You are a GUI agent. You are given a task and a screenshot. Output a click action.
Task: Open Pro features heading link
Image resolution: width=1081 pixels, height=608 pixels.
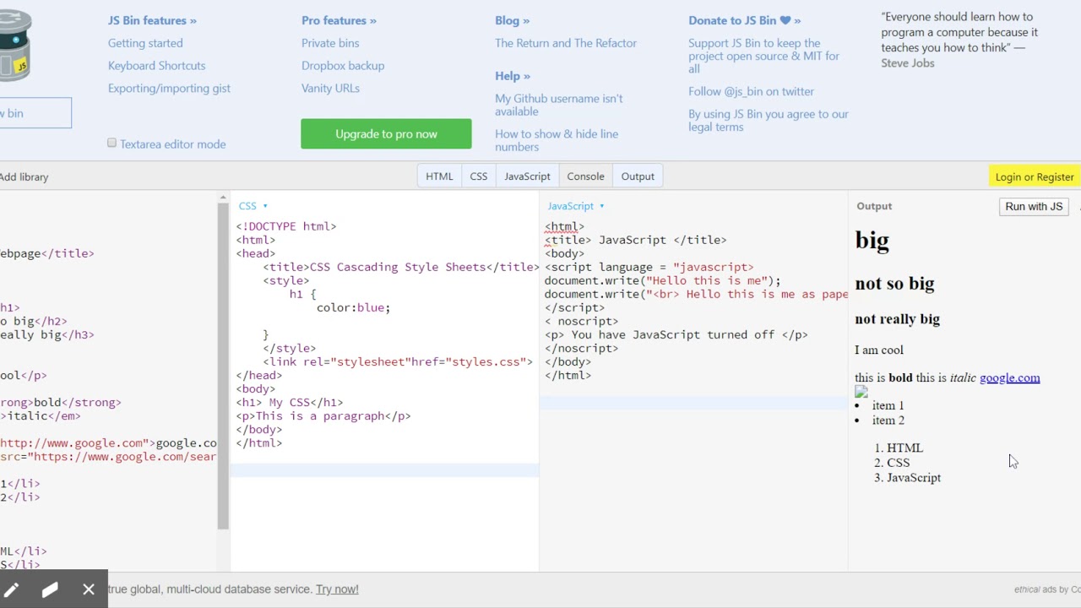pos(339,20)
